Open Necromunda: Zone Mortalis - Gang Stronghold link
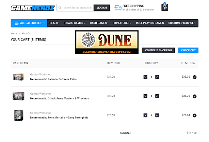This screenshot has height=142, width=209. point(59,118)
